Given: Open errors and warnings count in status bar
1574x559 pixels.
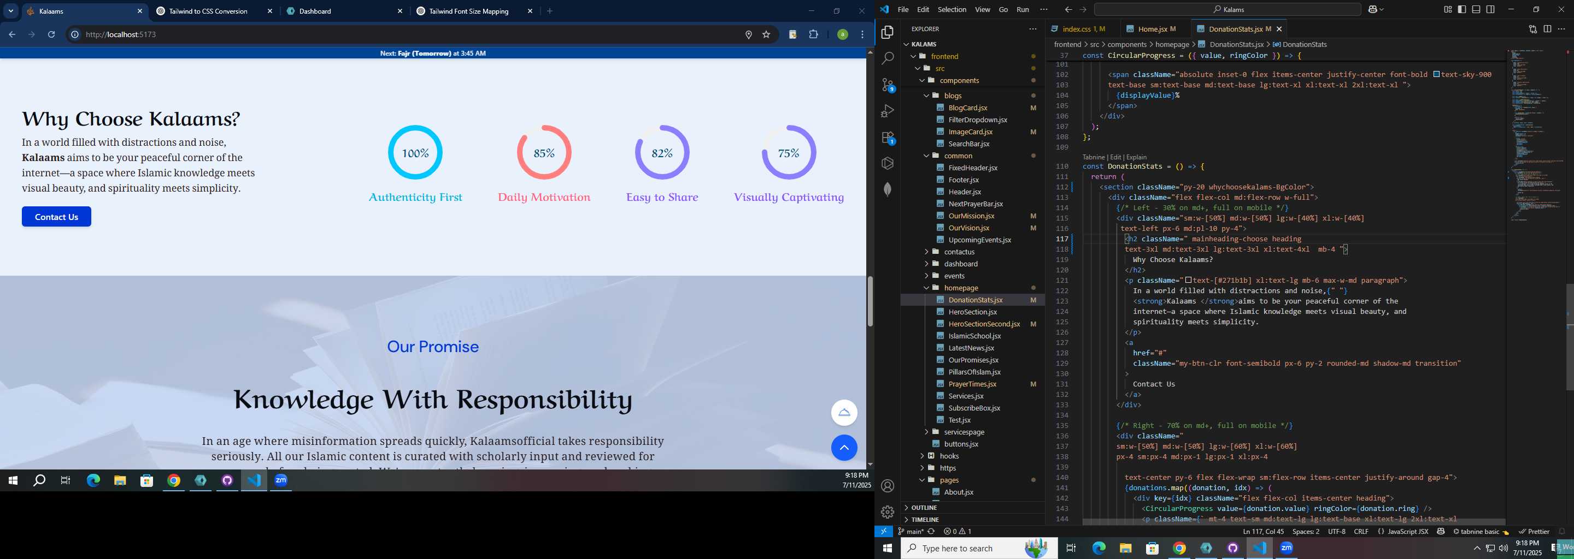Looking at the screenshot, I should tap(958, 532).
